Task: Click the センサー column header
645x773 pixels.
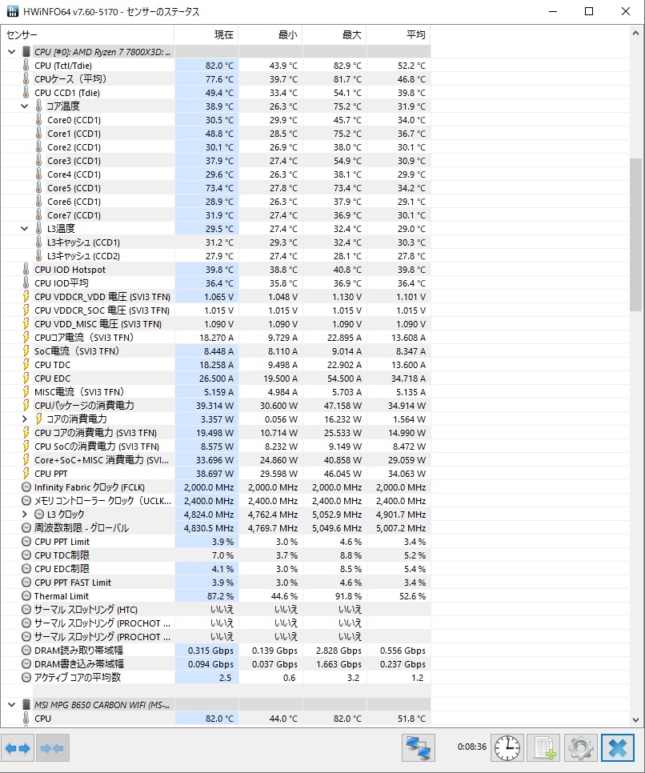Action: (x=87, y=35)
